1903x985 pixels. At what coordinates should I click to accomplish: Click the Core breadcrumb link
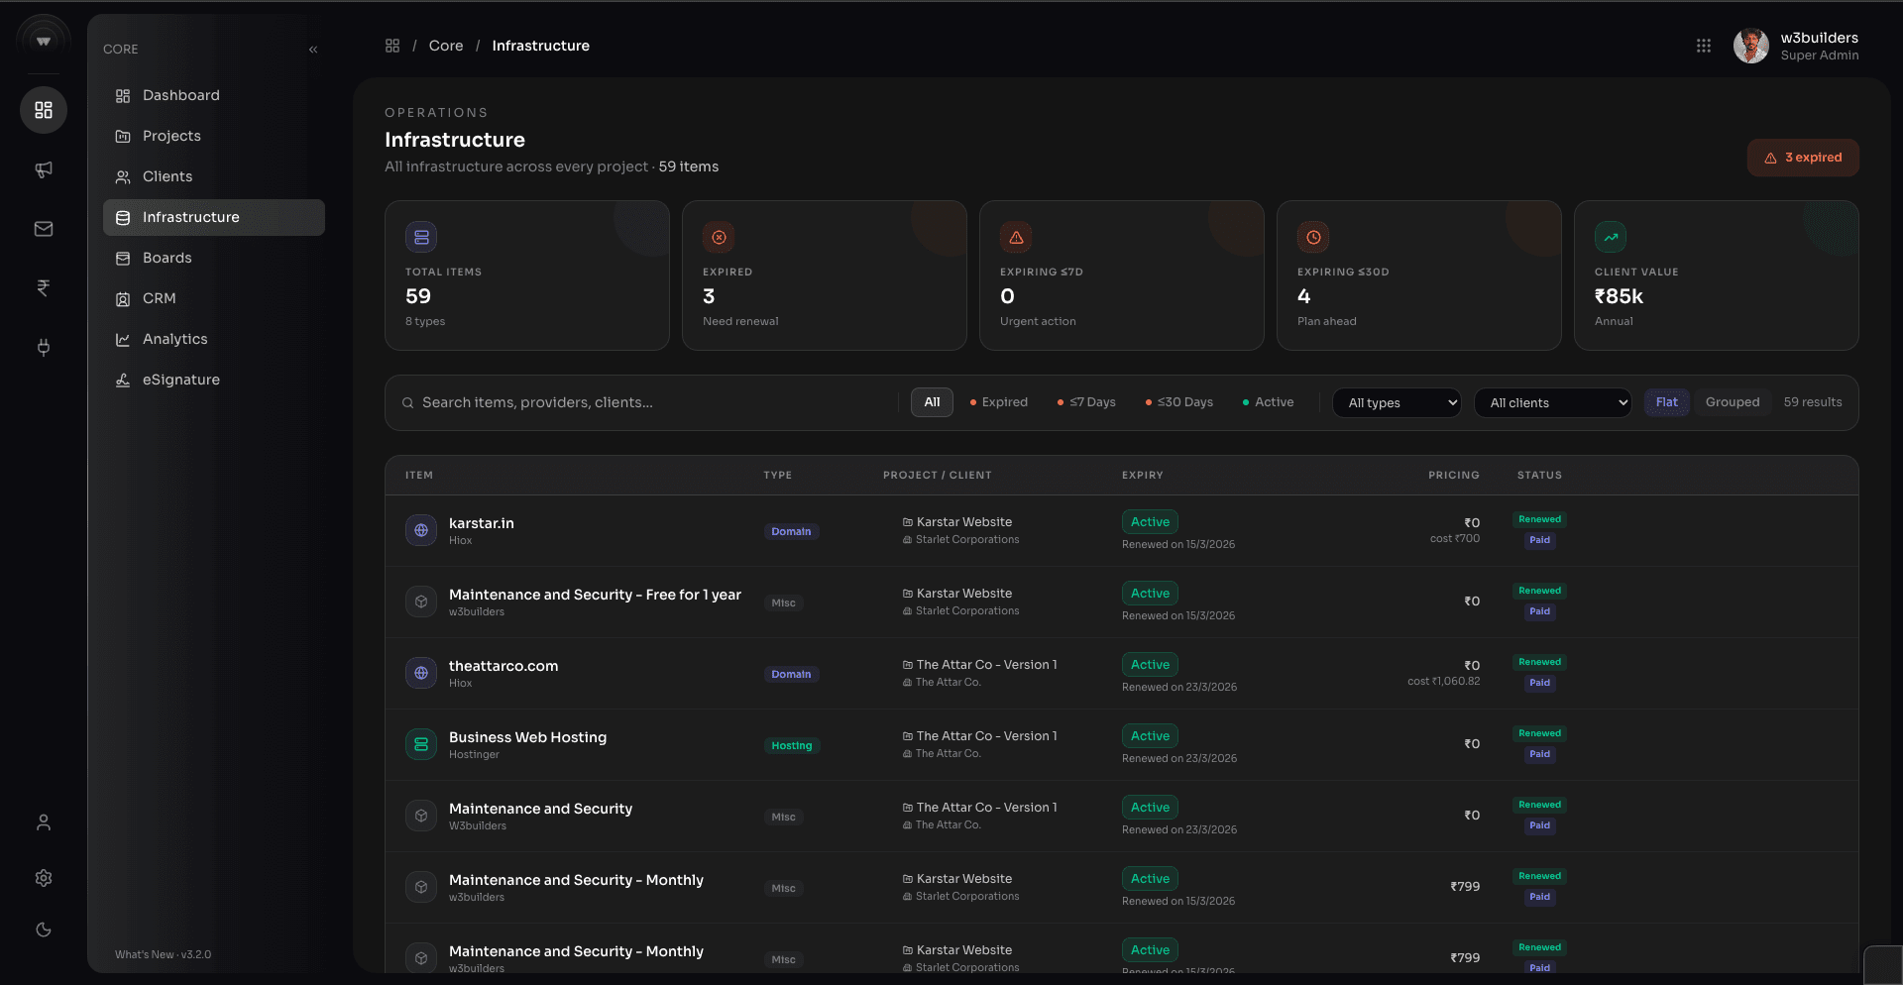pos(446,46)
